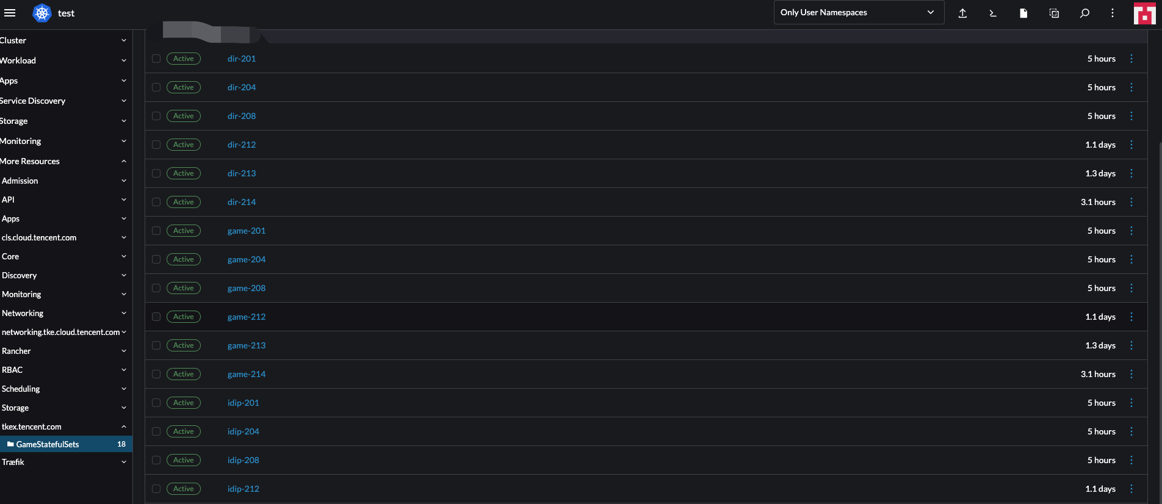Open row actions menu for idip-201
This screenshot has height=504, width=1162.
click(x=1131, y=403)
